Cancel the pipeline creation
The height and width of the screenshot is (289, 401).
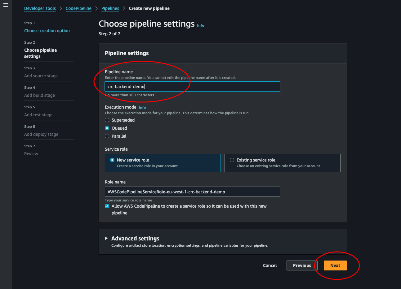coord(270,265)
